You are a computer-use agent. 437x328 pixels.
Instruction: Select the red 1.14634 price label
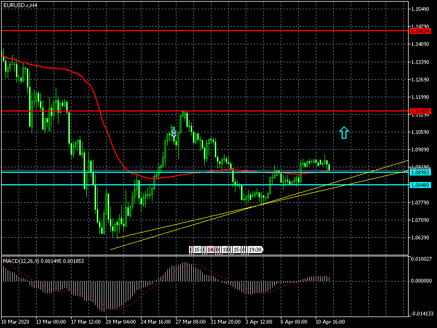(x=420, y=31)
